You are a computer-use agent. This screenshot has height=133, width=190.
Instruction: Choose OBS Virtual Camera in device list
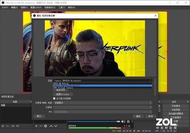pos(103,88)
